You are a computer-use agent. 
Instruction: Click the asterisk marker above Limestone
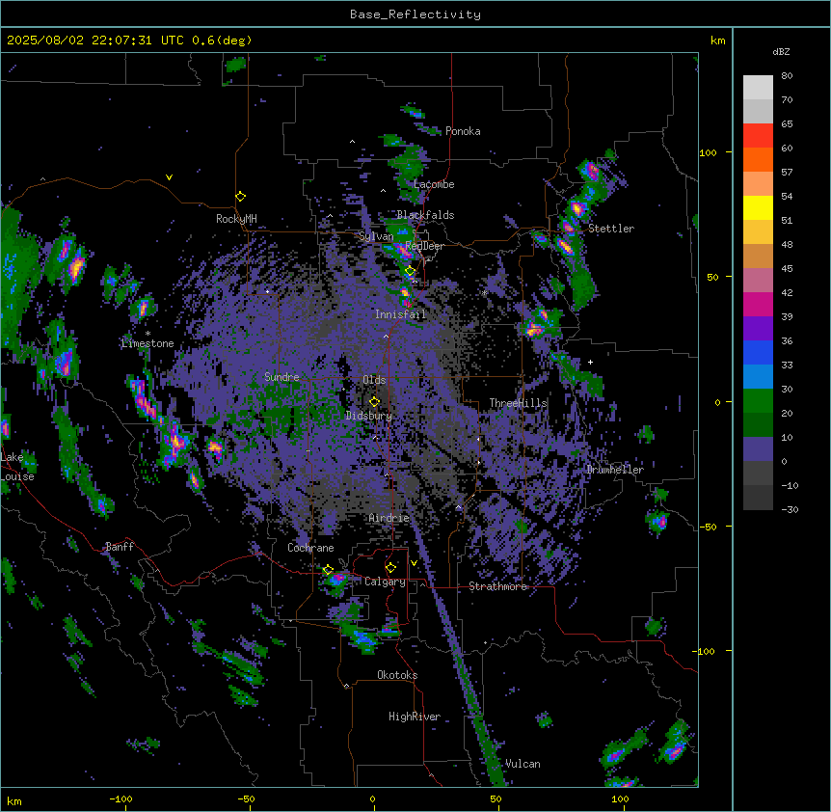[x=147, y=334]
